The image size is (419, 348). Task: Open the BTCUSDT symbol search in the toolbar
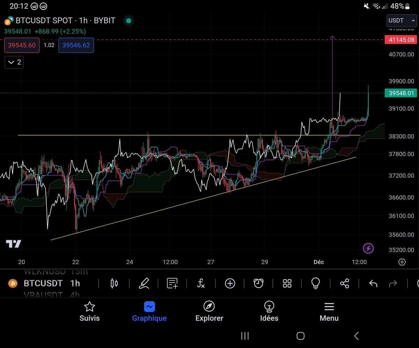[43, 283]
